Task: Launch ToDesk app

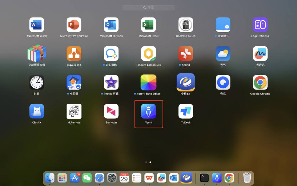Action: pyautogui.click(x=186, y=111)
